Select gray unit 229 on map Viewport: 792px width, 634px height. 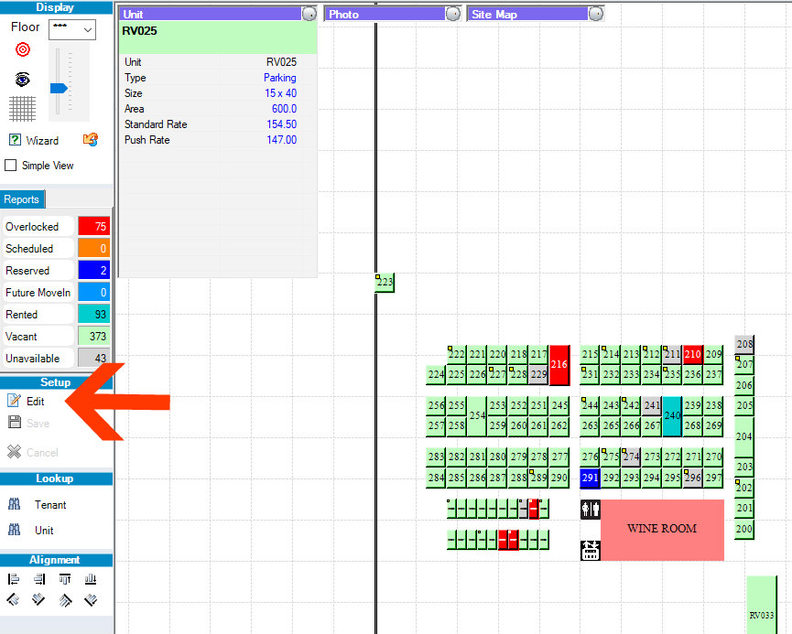click(539, 375)
